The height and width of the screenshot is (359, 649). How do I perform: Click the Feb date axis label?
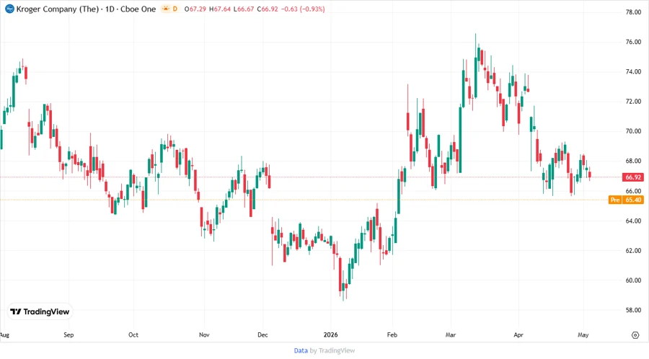(x=392, y=334)
